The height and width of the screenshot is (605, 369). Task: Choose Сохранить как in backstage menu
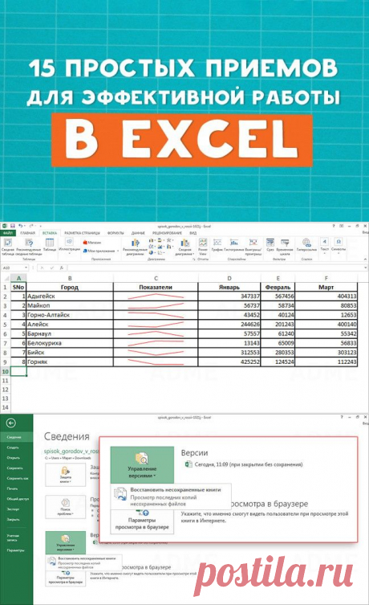click(x=18, y=478)
